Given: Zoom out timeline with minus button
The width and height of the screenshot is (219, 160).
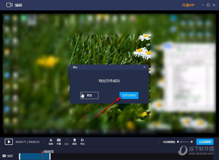Looking at the screenshot, I should pos(178,142).
